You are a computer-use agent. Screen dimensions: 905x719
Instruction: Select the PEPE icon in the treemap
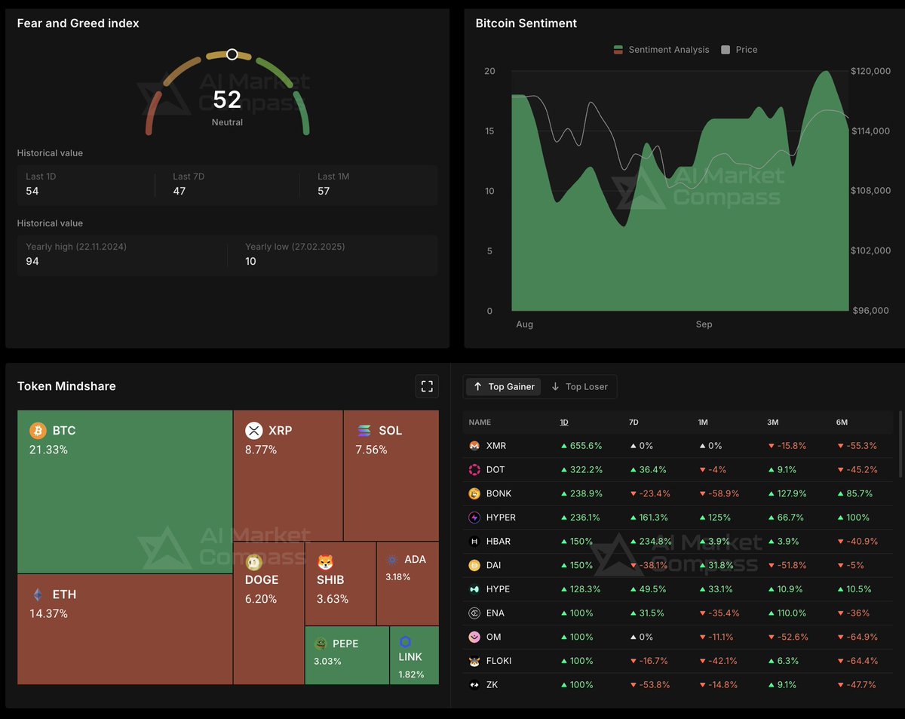(320, 644)
